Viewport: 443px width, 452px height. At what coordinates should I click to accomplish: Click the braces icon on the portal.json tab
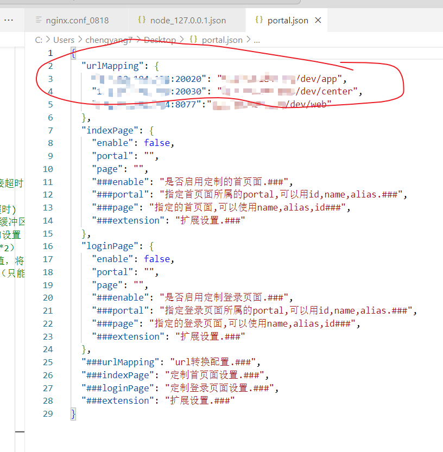click(x=259, y=20)
